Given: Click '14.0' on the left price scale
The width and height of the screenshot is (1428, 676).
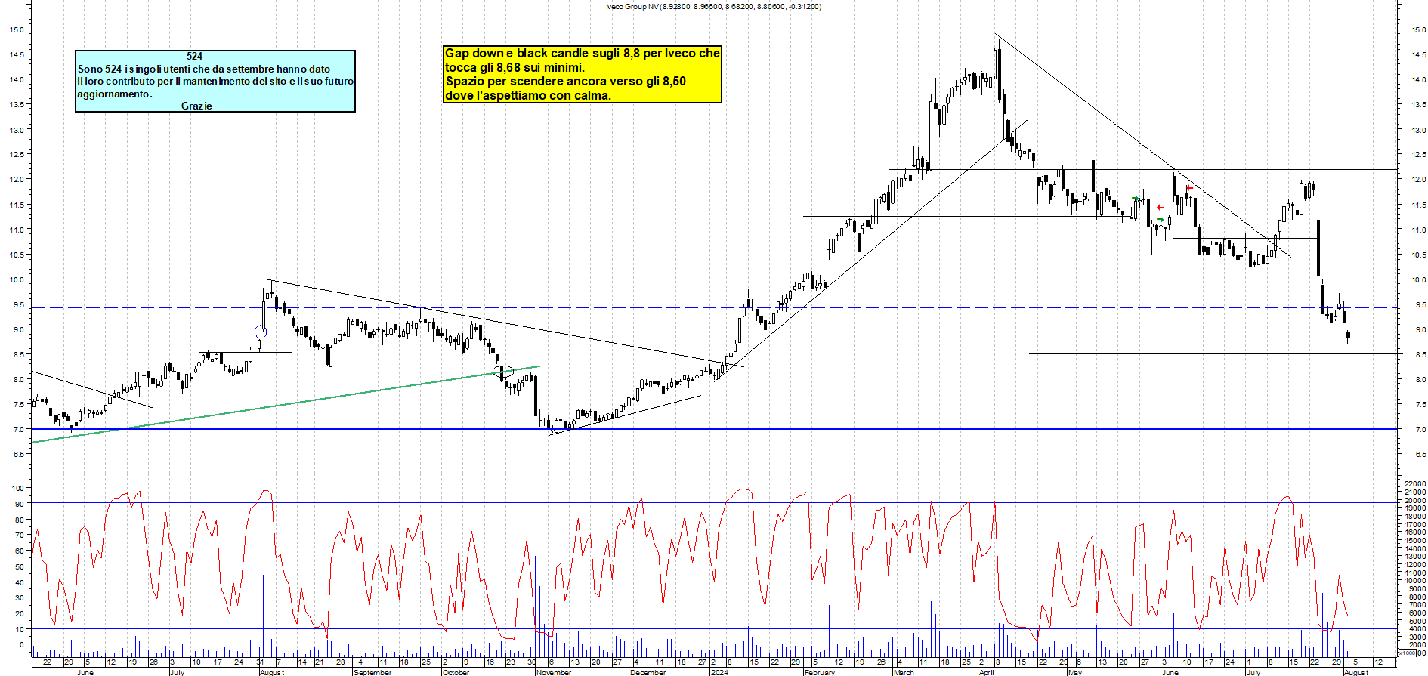Looking at the screenshot, I should (x=16, y=79).
